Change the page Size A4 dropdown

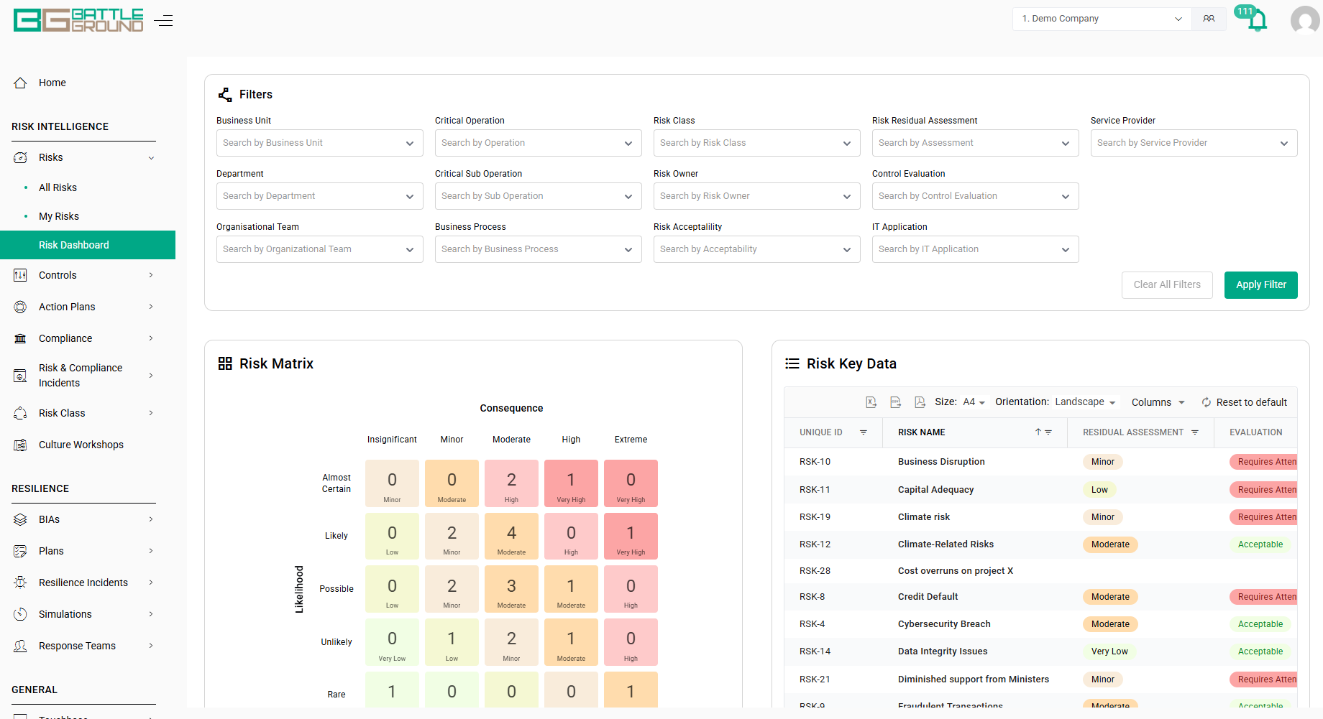[974, 402]
